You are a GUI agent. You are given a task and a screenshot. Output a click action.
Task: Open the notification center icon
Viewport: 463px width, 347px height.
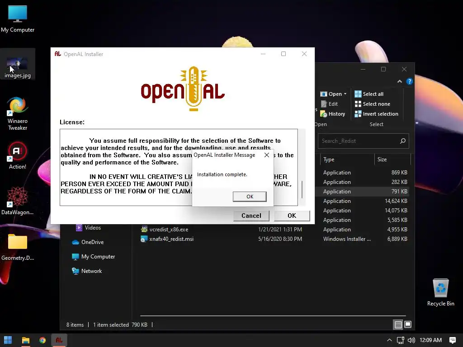(x=452, y=340)
